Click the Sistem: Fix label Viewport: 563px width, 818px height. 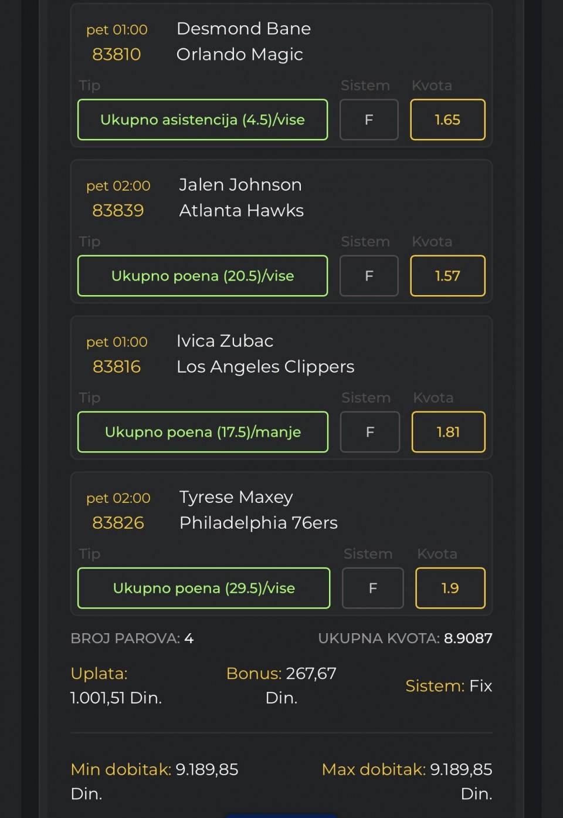(449, 686)
